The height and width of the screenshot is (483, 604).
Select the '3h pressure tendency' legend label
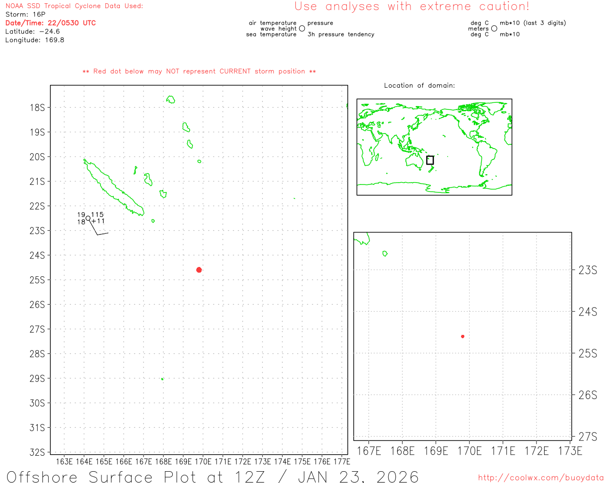point(341,34)
